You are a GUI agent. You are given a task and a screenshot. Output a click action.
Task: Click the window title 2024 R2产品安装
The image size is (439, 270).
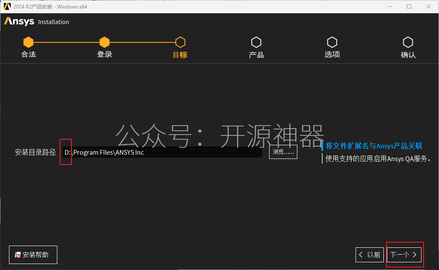(50, 6)
